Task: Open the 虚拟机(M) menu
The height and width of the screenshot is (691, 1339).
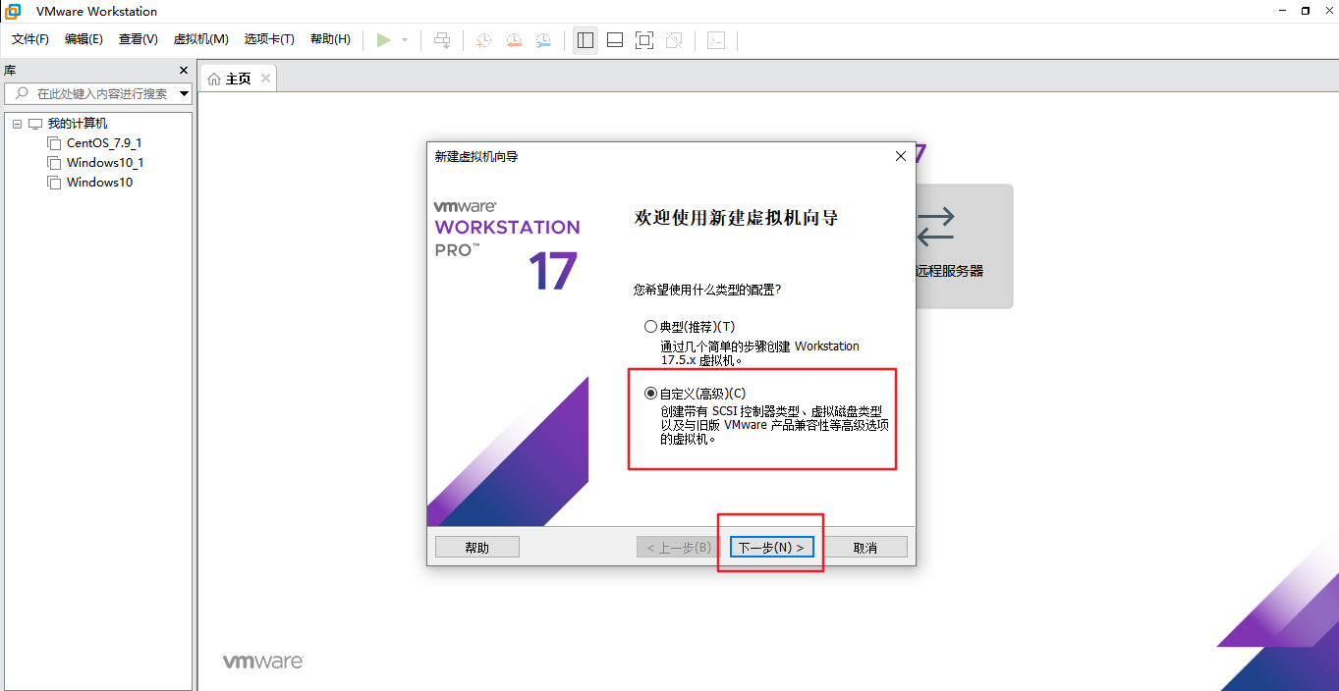Action: pyautogui.click(x=200, y=39)
